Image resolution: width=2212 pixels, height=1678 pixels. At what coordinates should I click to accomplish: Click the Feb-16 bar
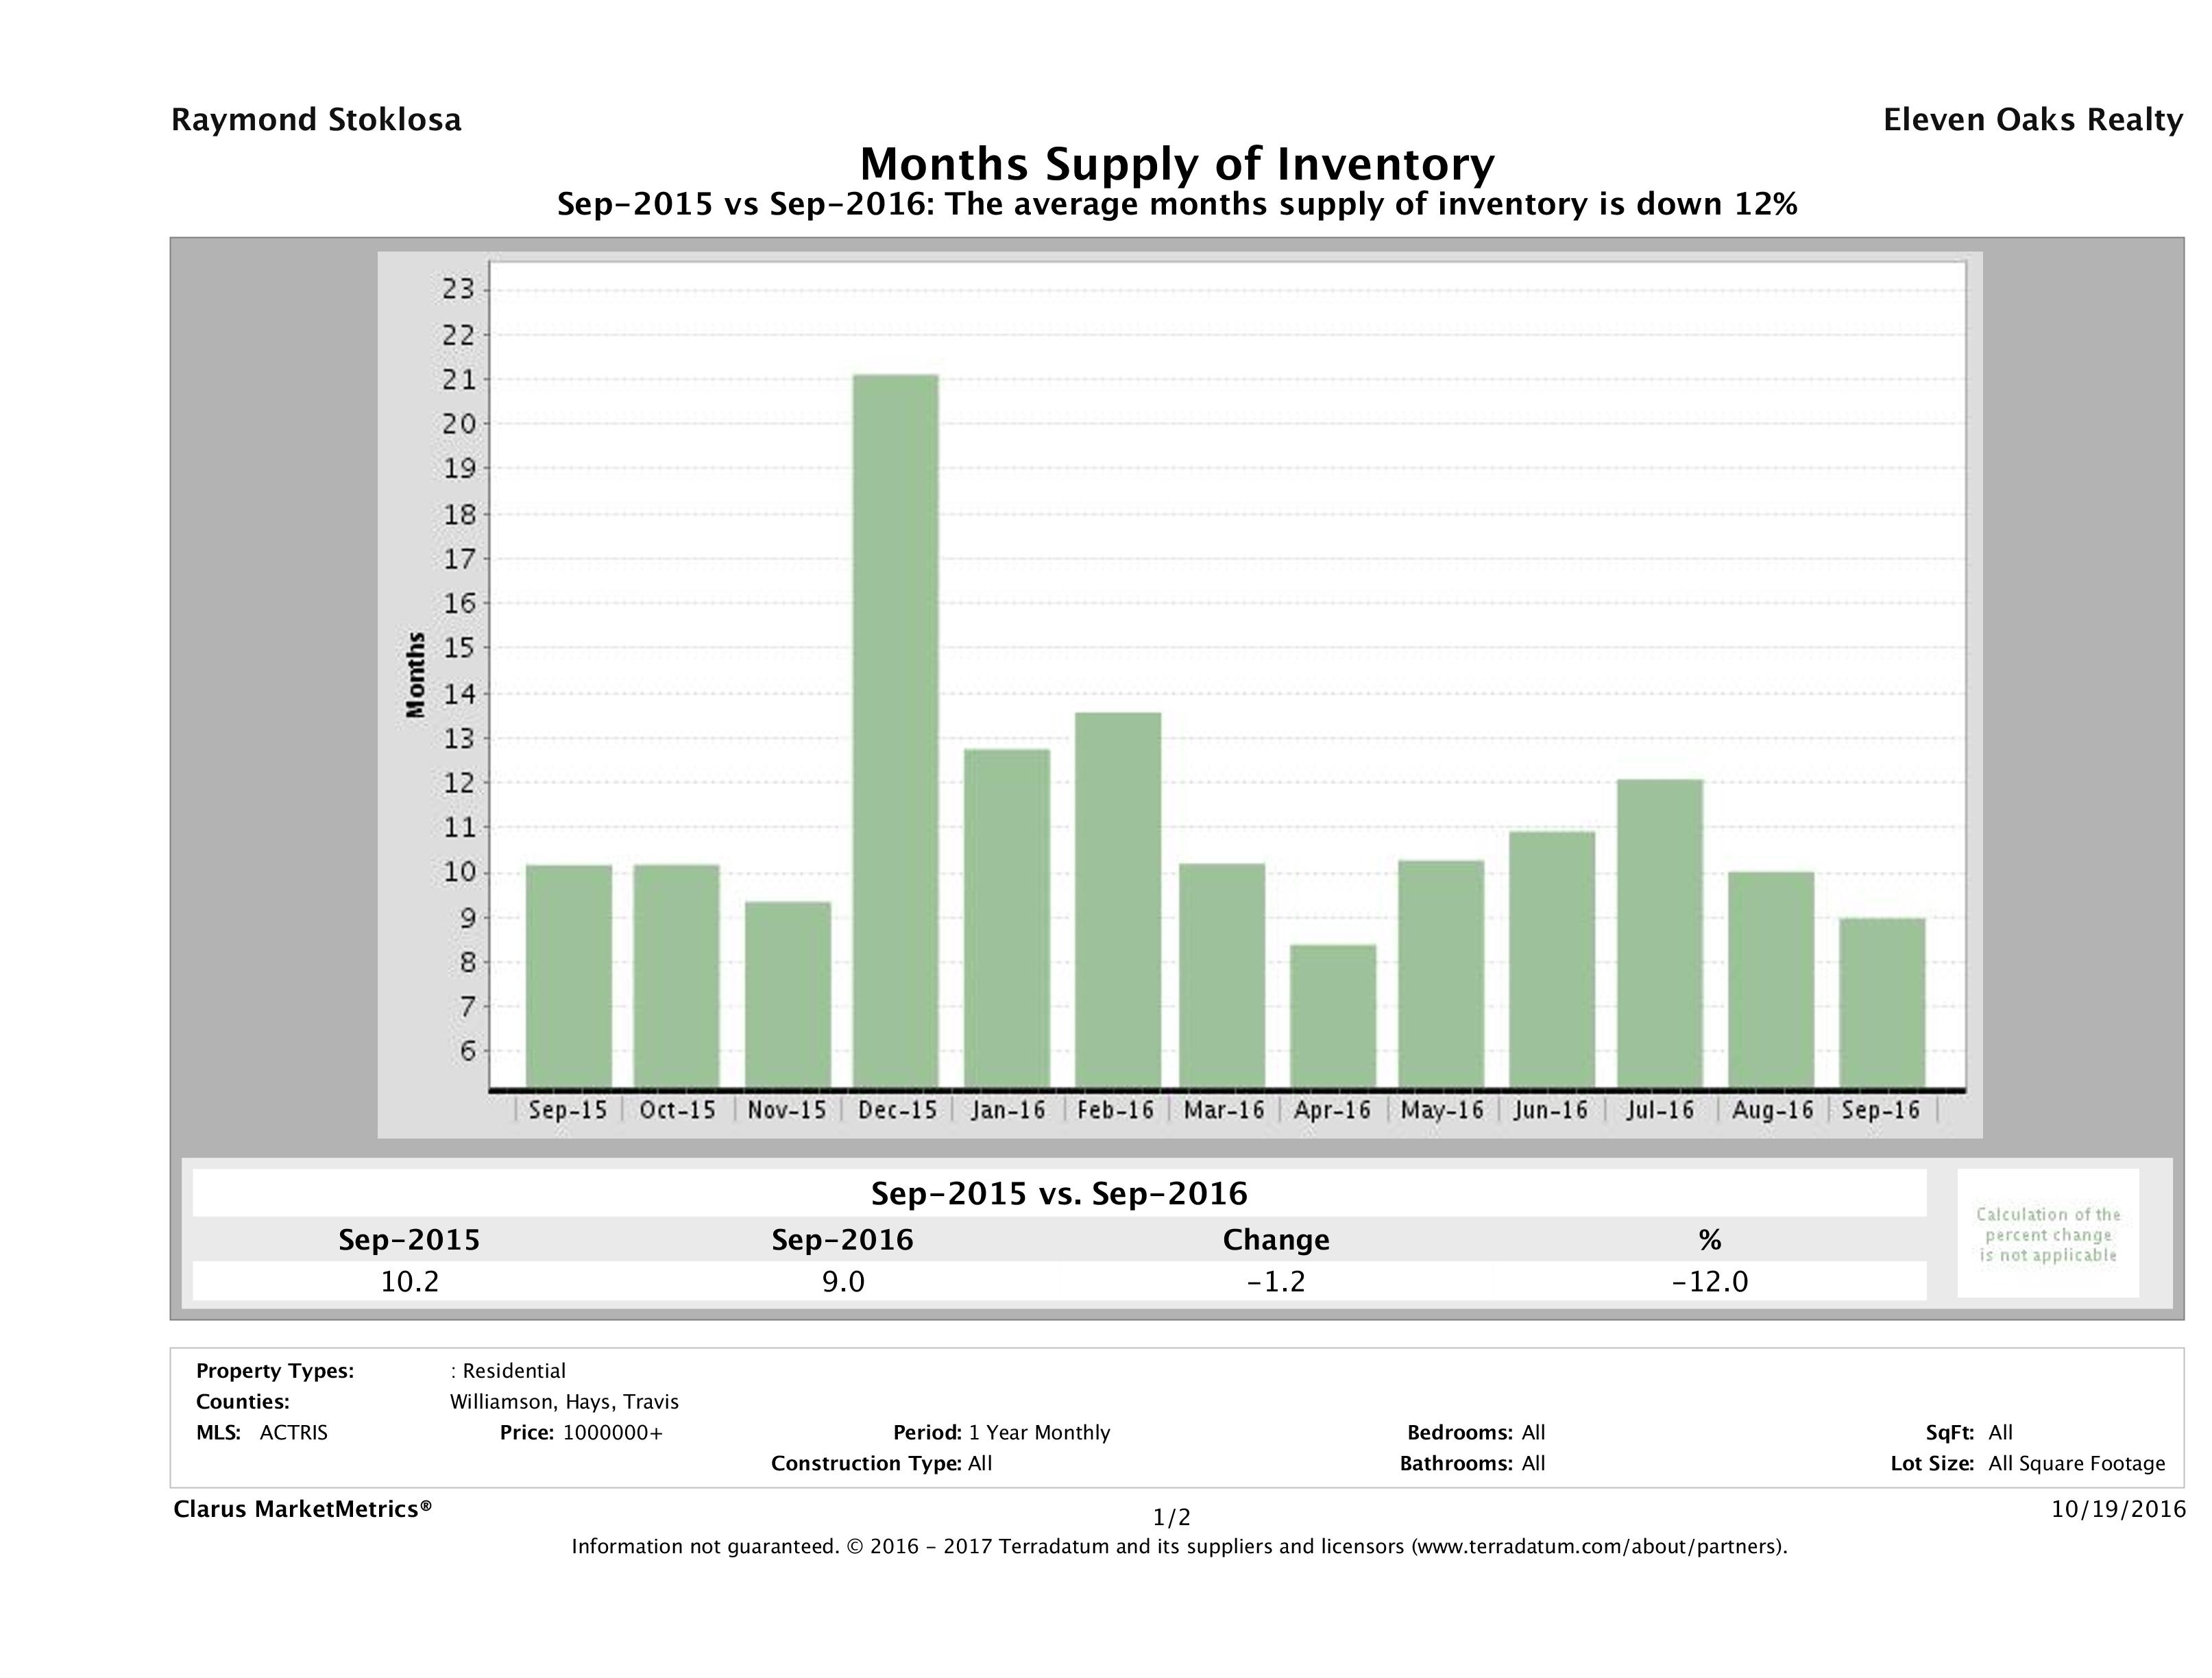tap(1117, 900)
